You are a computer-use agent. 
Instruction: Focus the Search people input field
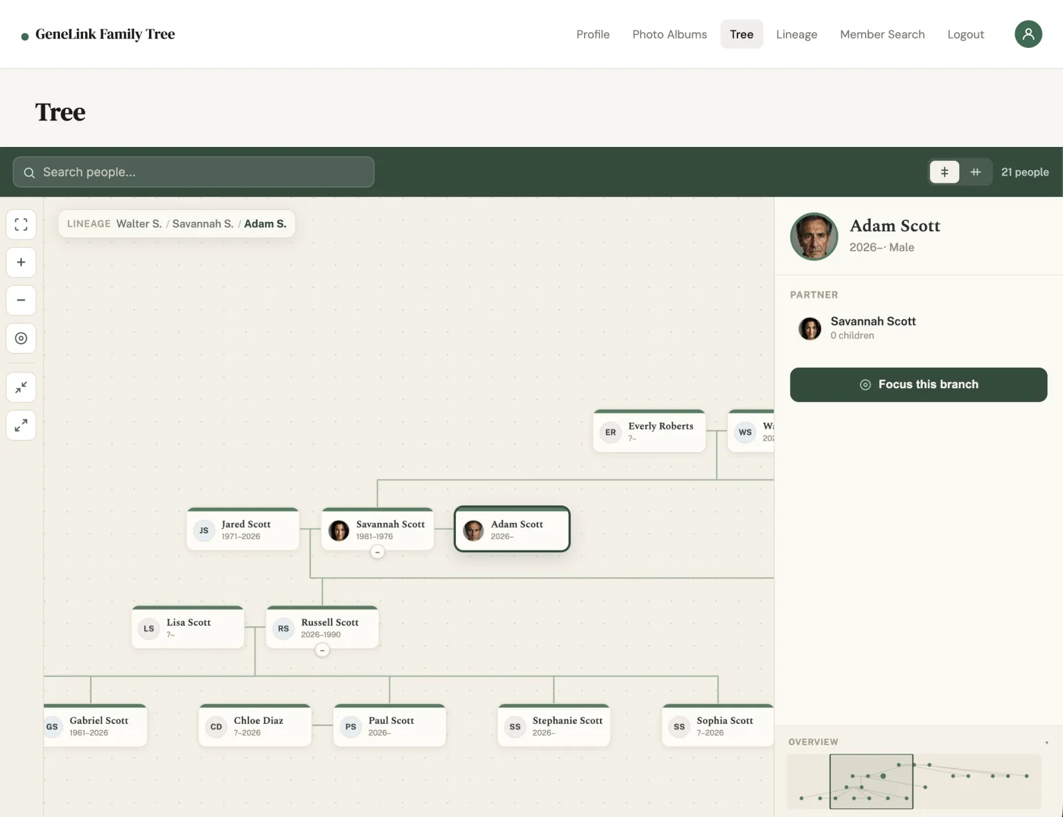click(x=193, y=172)
